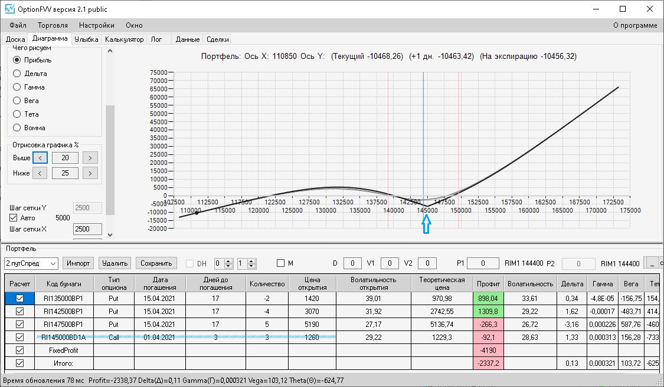Click the Волатильность column header

tap(530, 283)
